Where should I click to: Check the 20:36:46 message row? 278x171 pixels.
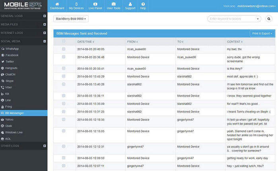coord(64,57)
